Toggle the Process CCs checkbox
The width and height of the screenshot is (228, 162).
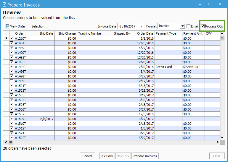click(x=203, y=26)
